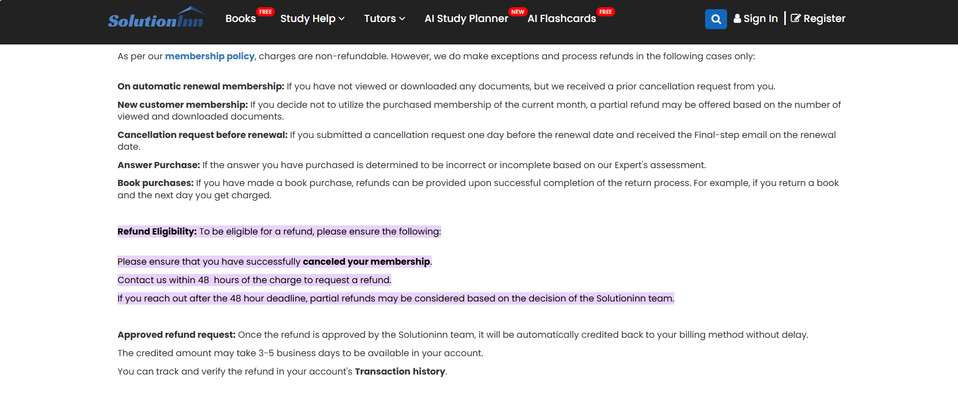
Task: Select the Study Help menu label
Action: coord(308,19)
